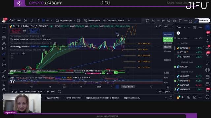Open the watchlist panel icon in the right sidebar
Screen dimensions: 211x118
coord(208,27)
